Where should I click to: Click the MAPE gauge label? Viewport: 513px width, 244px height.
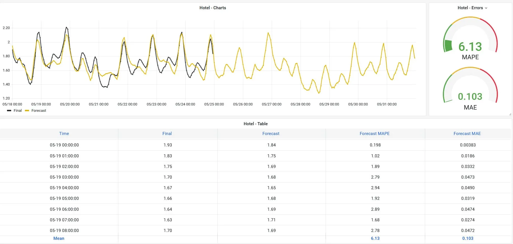tap(470, 57)
